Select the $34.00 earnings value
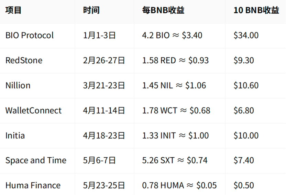This screenshot has width=286, height=195. click(x=246, y=35)
